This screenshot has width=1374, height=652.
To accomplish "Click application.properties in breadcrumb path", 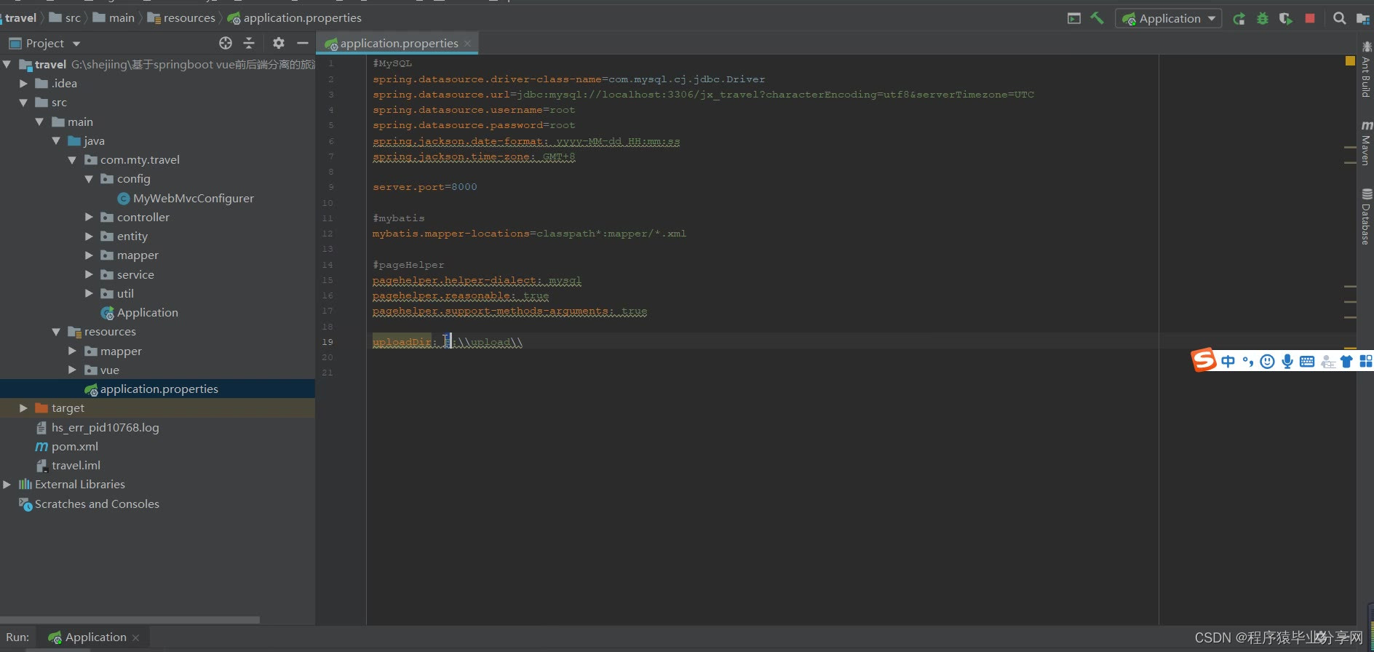I will click(x=295, y=17).
